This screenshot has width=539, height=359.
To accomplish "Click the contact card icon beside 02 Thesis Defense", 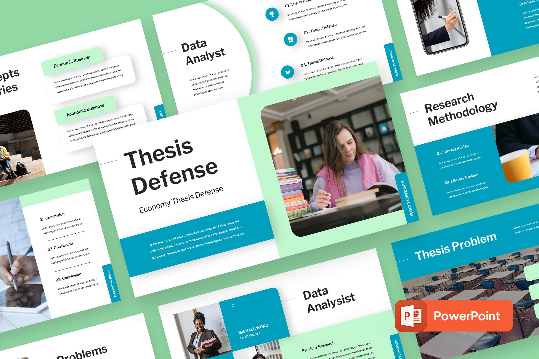I will pyautogui.click(x=290, y=39).
